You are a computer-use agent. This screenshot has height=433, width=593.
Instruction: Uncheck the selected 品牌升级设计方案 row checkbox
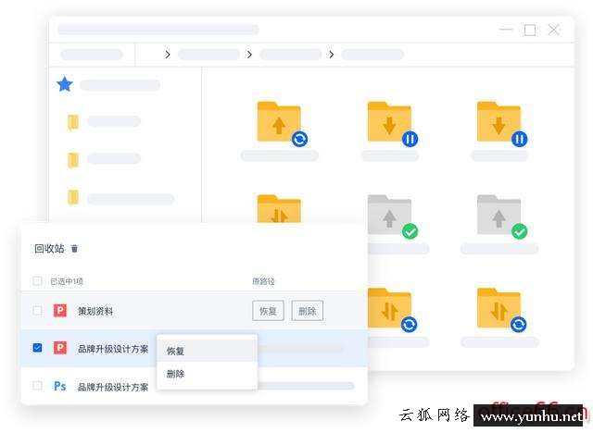37,348
